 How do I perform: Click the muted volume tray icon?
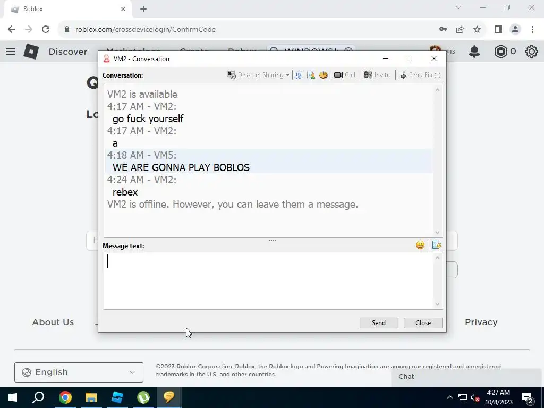475,397
